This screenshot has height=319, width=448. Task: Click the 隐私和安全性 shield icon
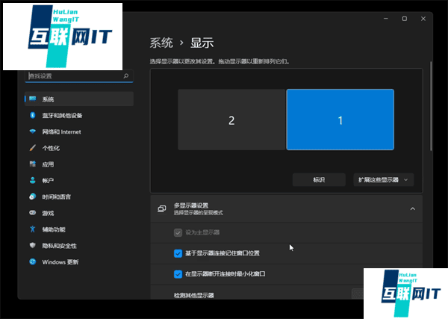32,246
